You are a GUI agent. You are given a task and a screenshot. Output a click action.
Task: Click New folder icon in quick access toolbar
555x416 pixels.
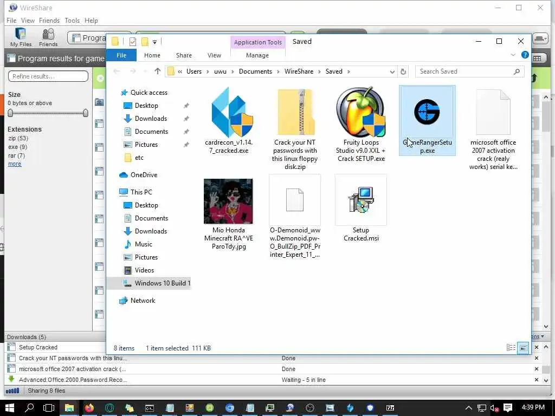point(145,42)
